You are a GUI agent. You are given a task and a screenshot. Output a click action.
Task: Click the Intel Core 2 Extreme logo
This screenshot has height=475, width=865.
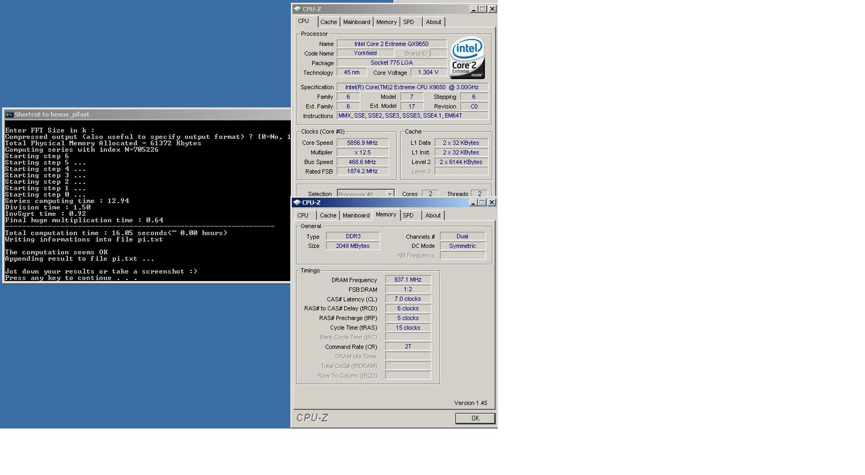tap(467, 58)
